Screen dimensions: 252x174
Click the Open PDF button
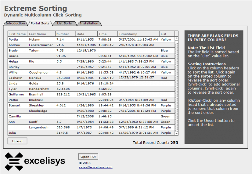(89, 157)
